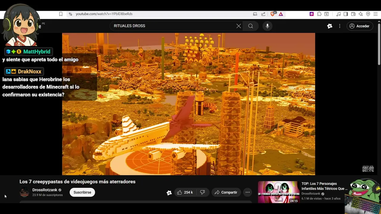
Task: Open the Brave Wallet icon
Action: [x=353, y=14]
